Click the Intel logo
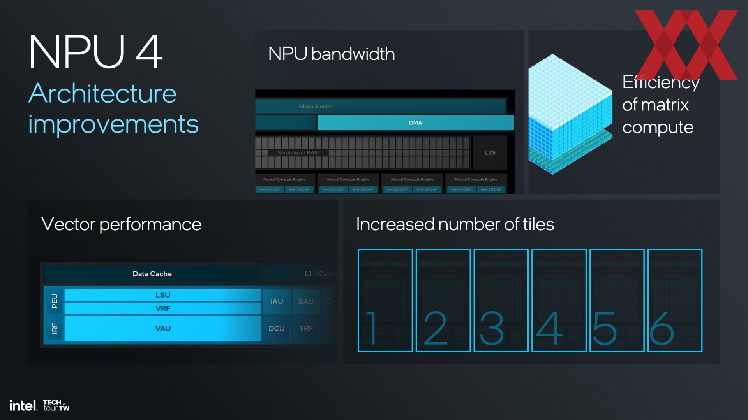 coord(23,406)
